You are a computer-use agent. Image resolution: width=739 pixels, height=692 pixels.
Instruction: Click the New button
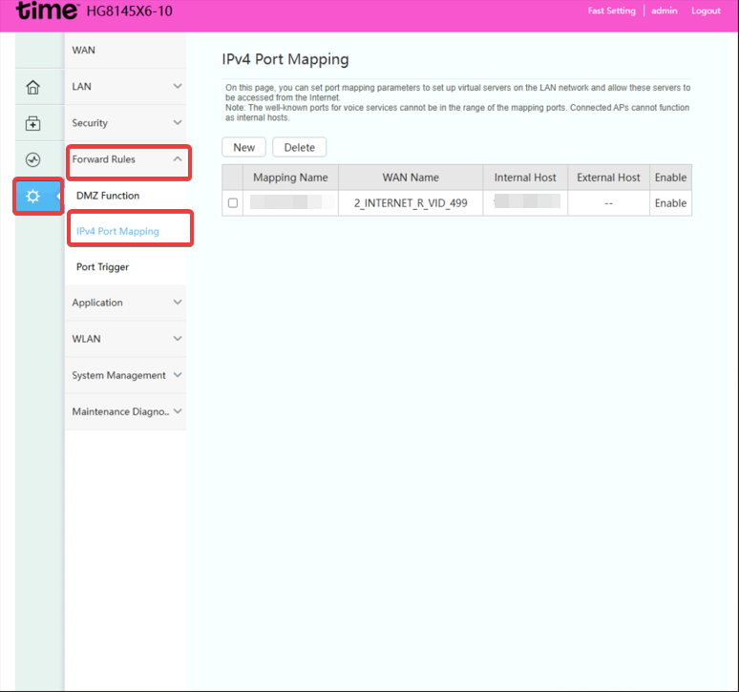(x=244, y=147)
